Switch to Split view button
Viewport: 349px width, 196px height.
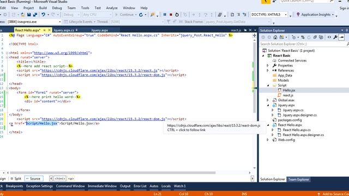16,179
